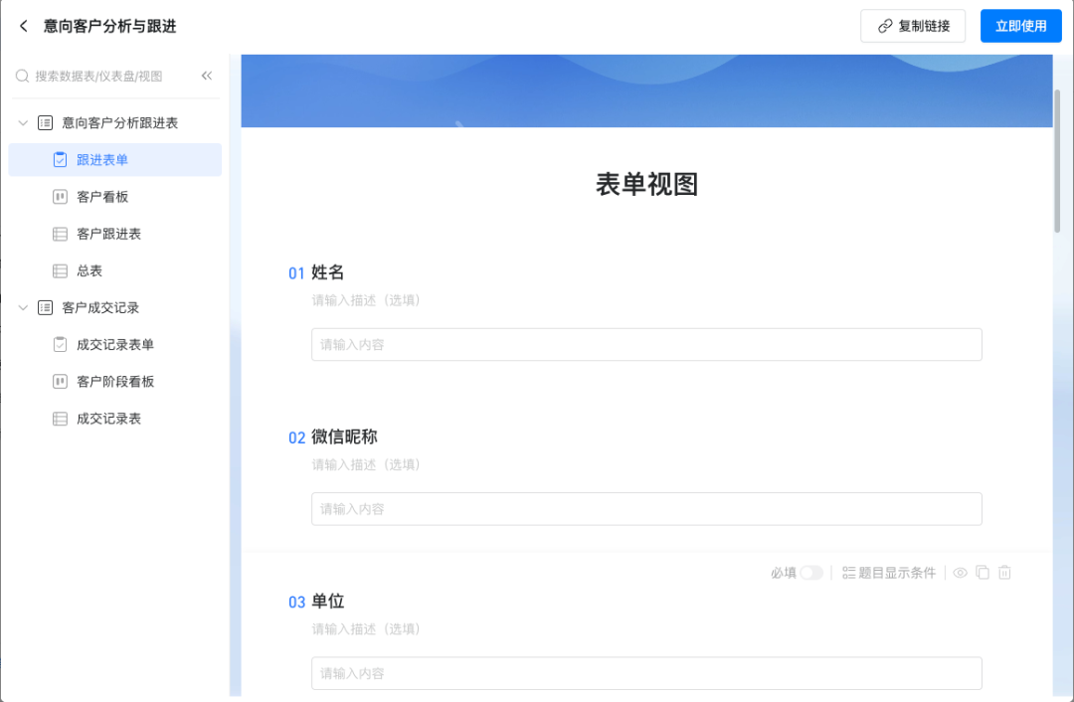Collapse 客户成交记录 tree group

(x=23, y=308)
